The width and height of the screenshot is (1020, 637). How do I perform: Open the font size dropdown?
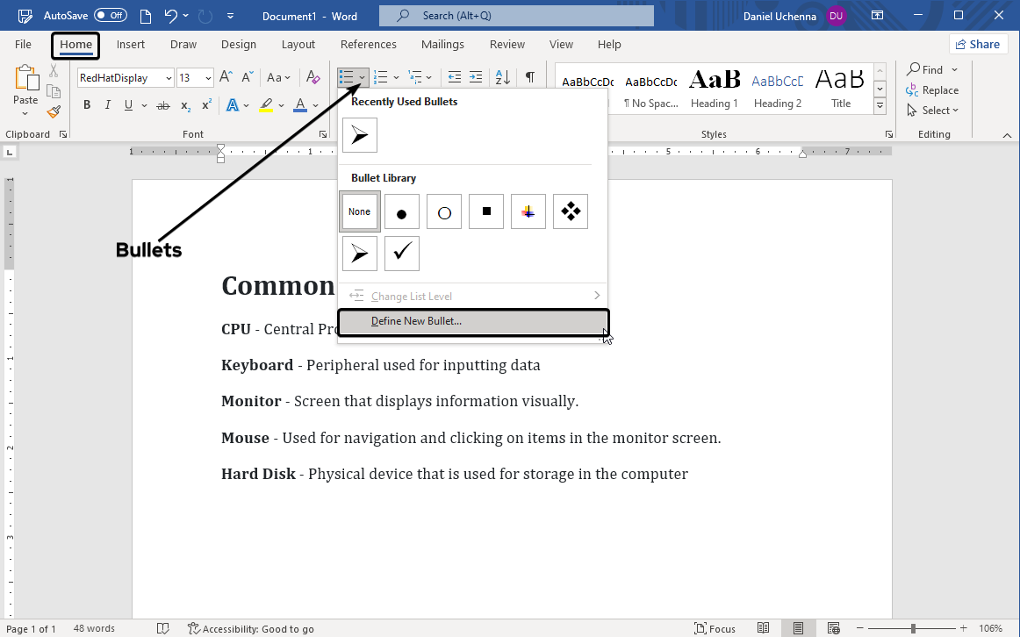click(x=208, y=78)
